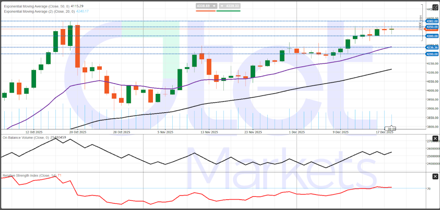This screenshot has width=440, height=210.
Task: Select the 4300.00 price level label
Action: [431, 36]
